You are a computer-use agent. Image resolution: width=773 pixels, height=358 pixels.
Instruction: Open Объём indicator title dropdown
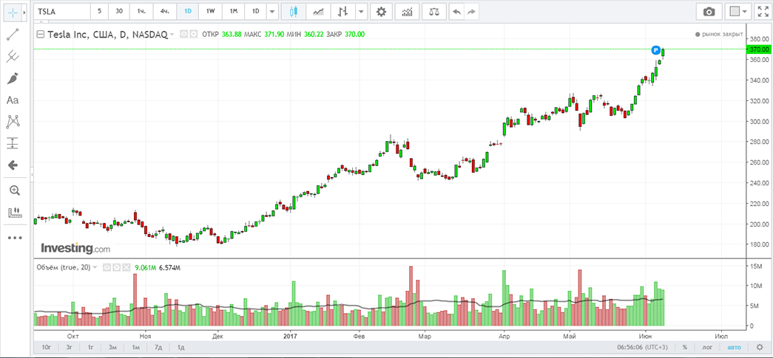(95, 268)
